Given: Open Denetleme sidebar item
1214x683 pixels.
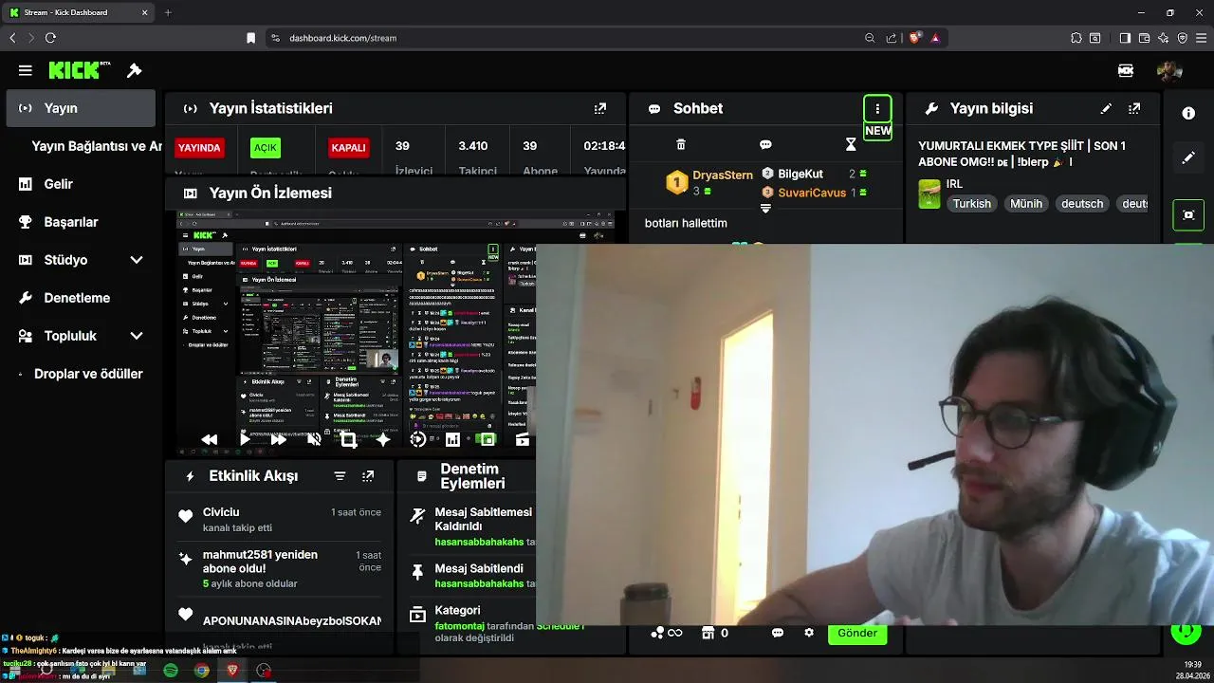Looking at the screenshot, I should coord(77,298).
